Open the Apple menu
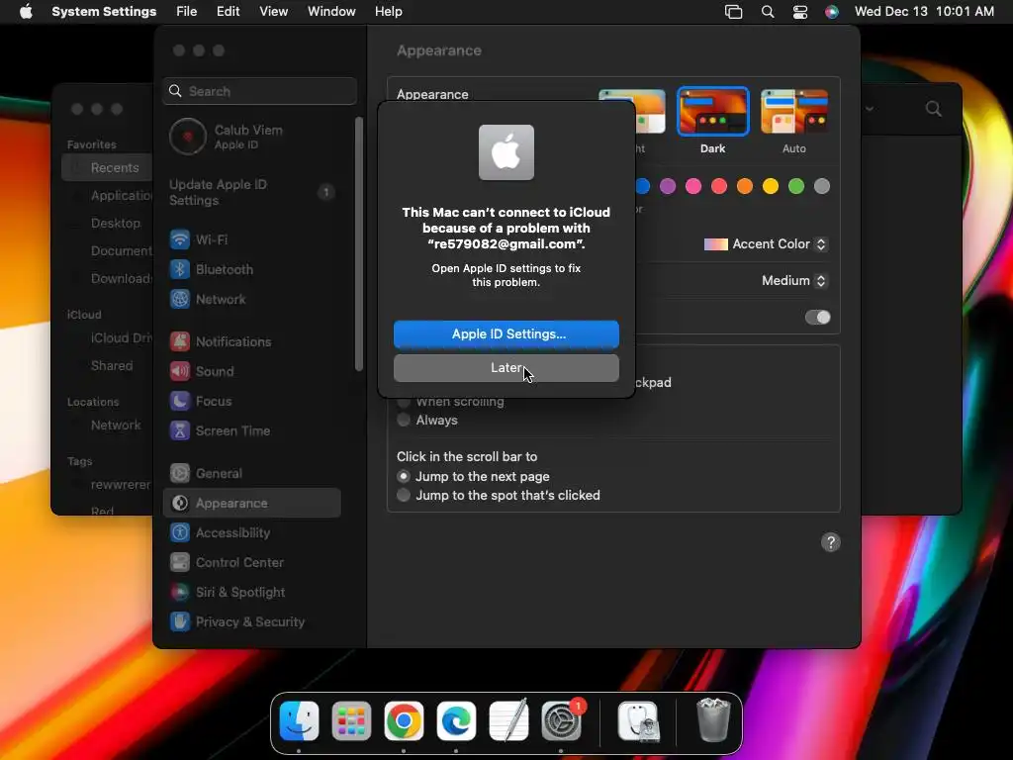 coord(26,12)
